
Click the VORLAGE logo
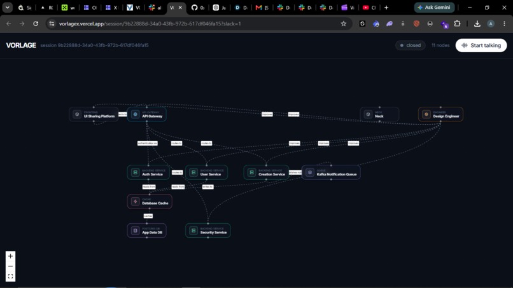(21, 45)
